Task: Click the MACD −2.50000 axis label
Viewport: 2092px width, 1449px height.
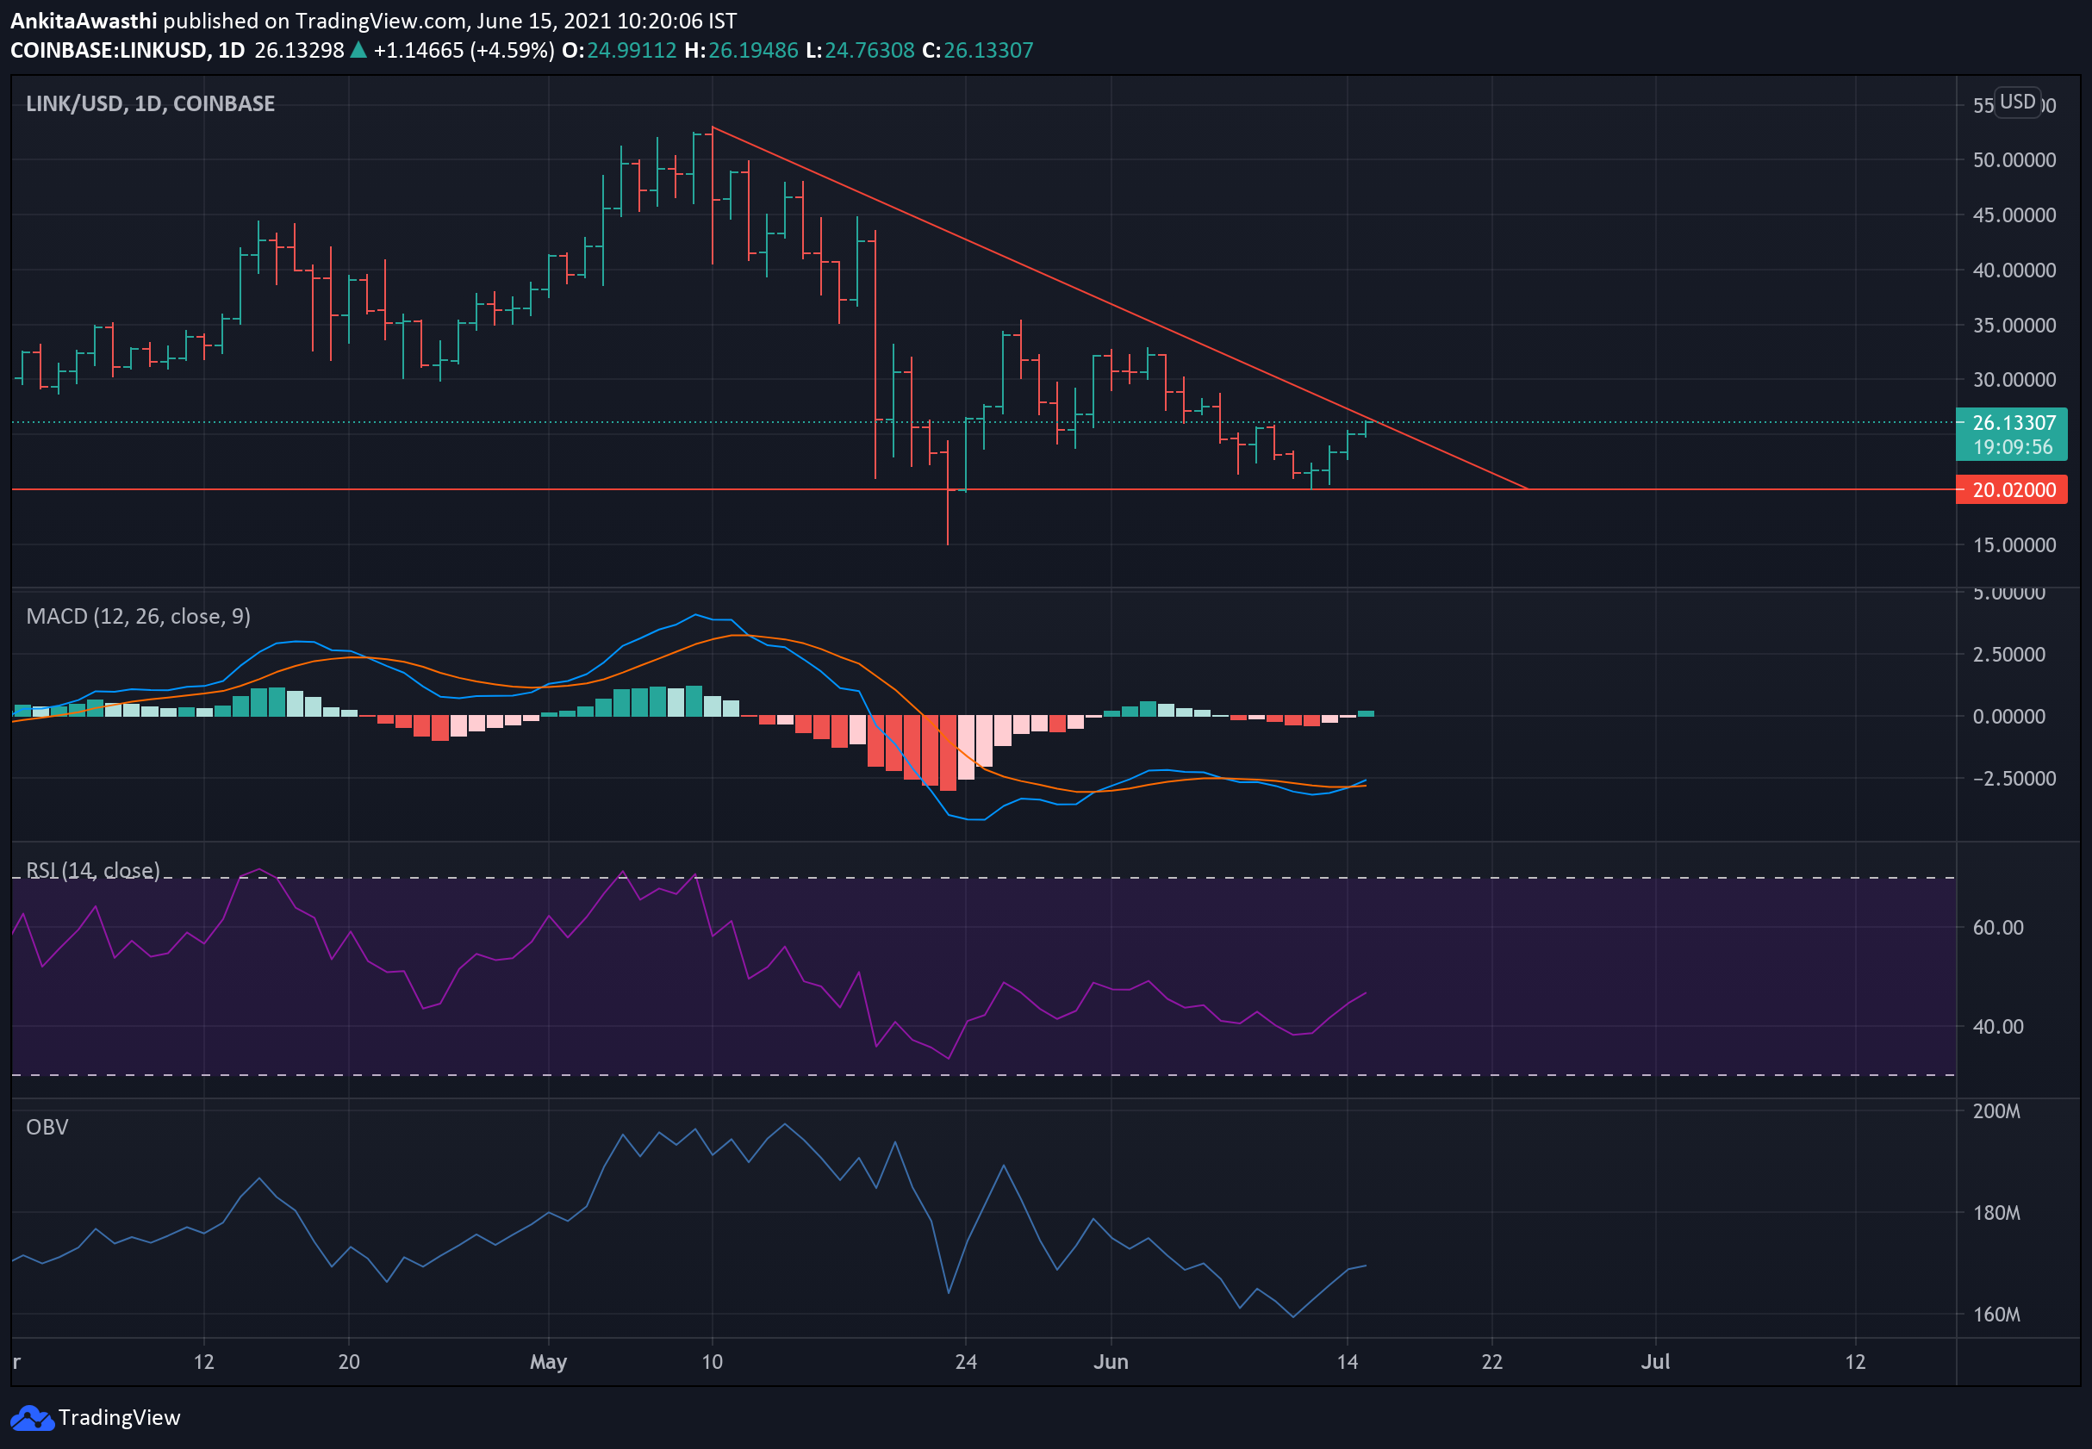Action: click(2014, 779)
